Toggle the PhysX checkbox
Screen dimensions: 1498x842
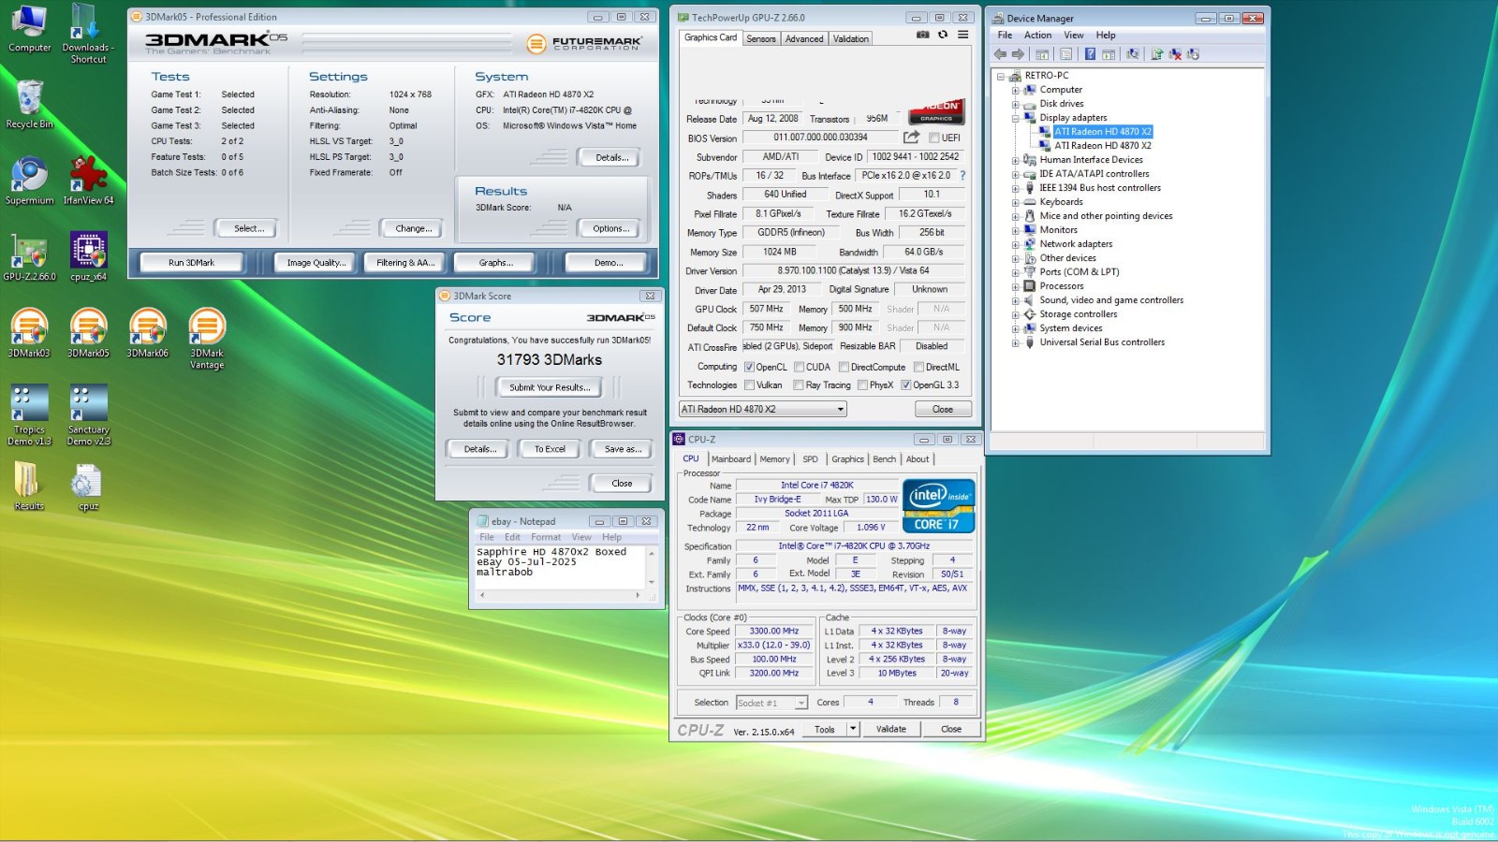(x=862, y=385)
